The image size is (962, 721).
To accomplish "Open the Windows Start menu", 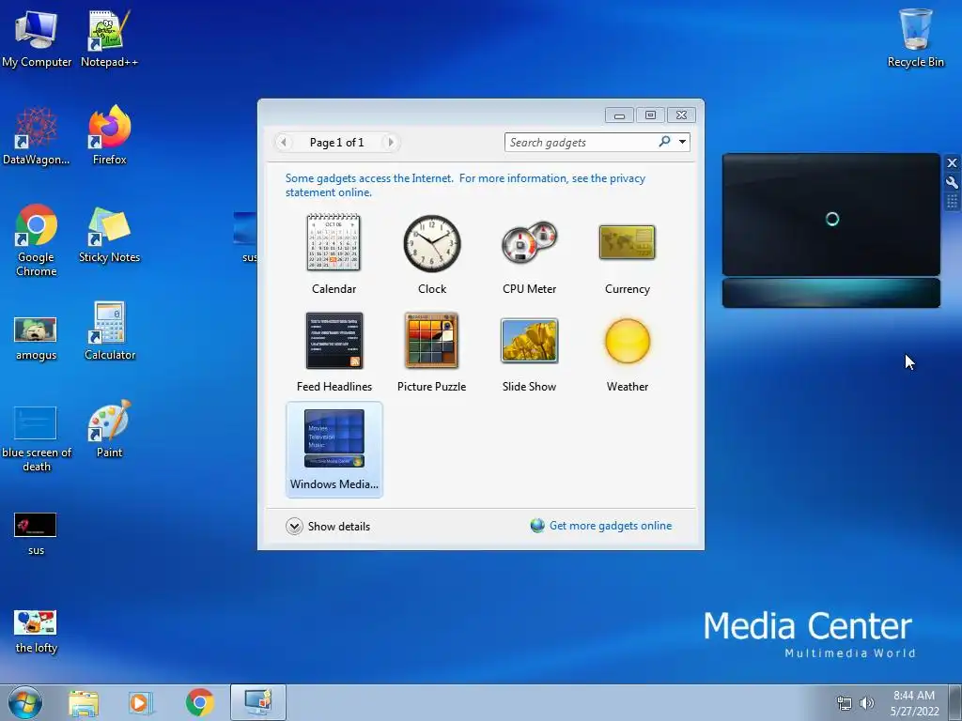I will (24, 702).
